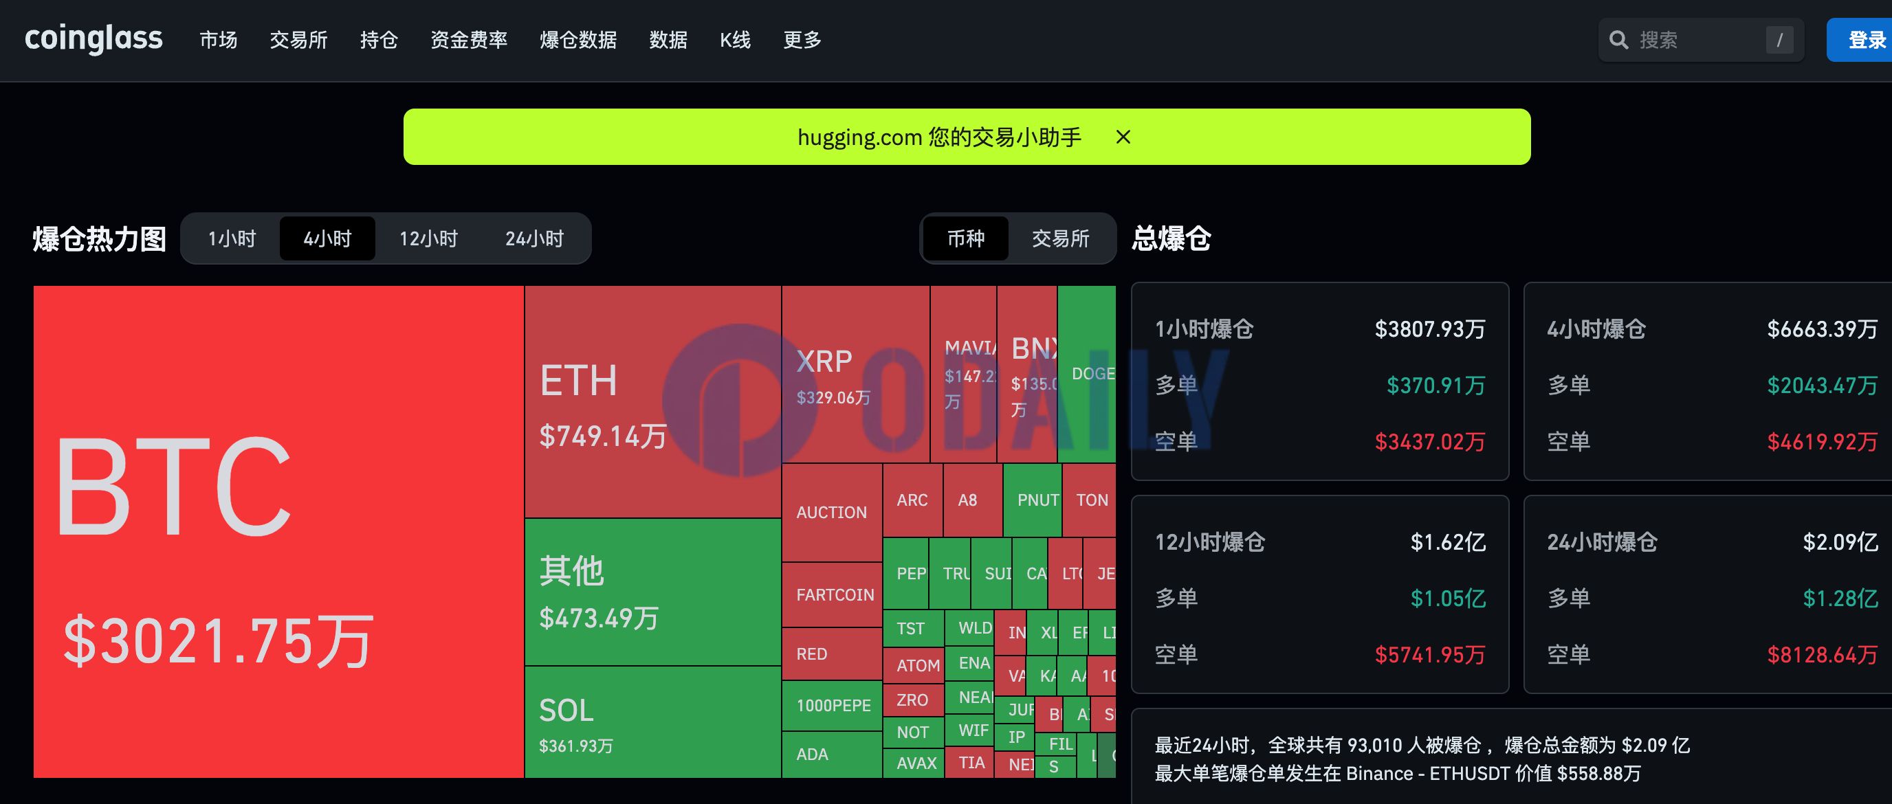Expand the 持仓 menu

click(379, 40)
